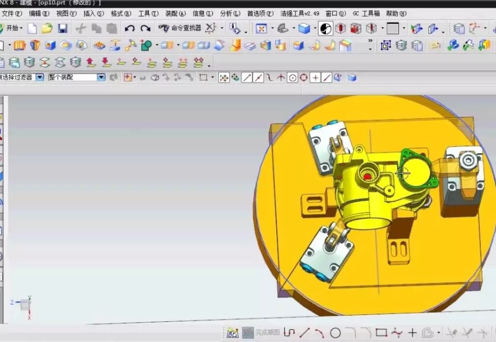Click the Line sketch tool in bottom toolbar
Screen dimensions: 496x342
pos(304,333)
